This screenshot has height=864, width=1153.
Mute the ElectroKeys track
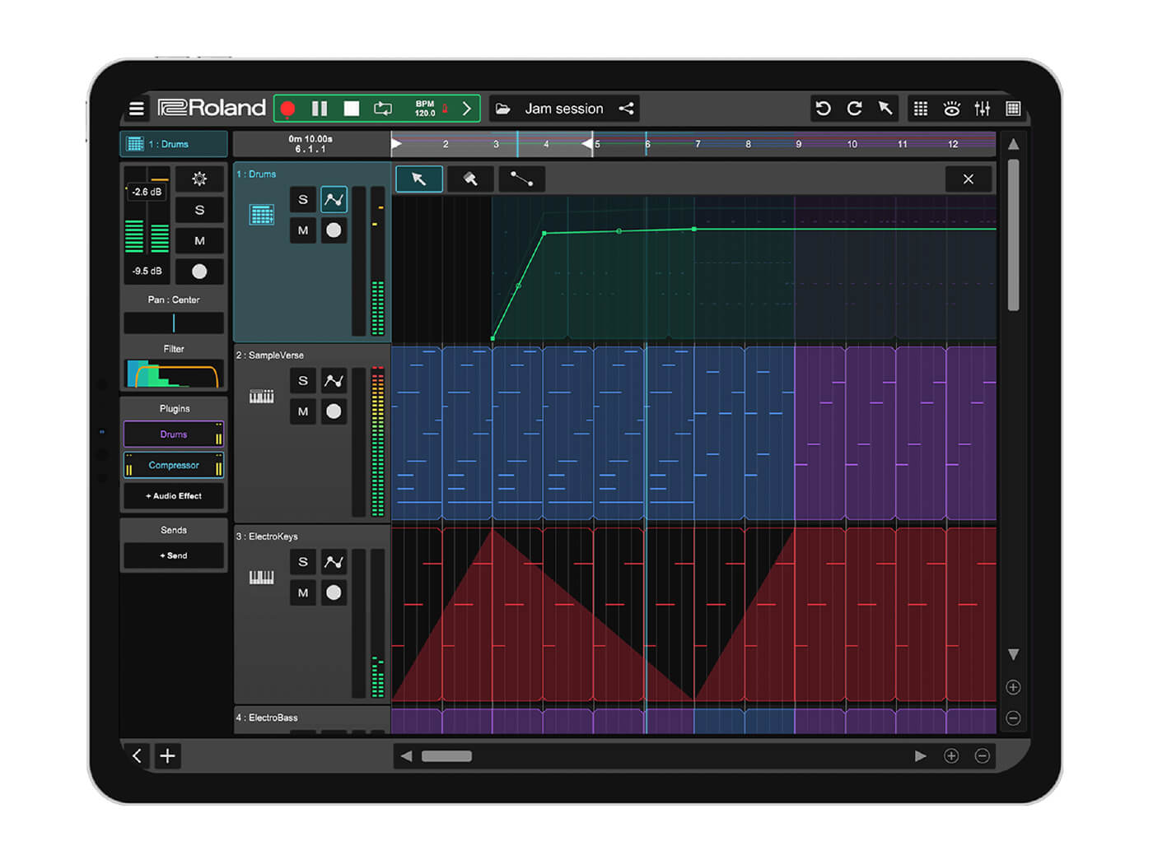click(303, 592)
